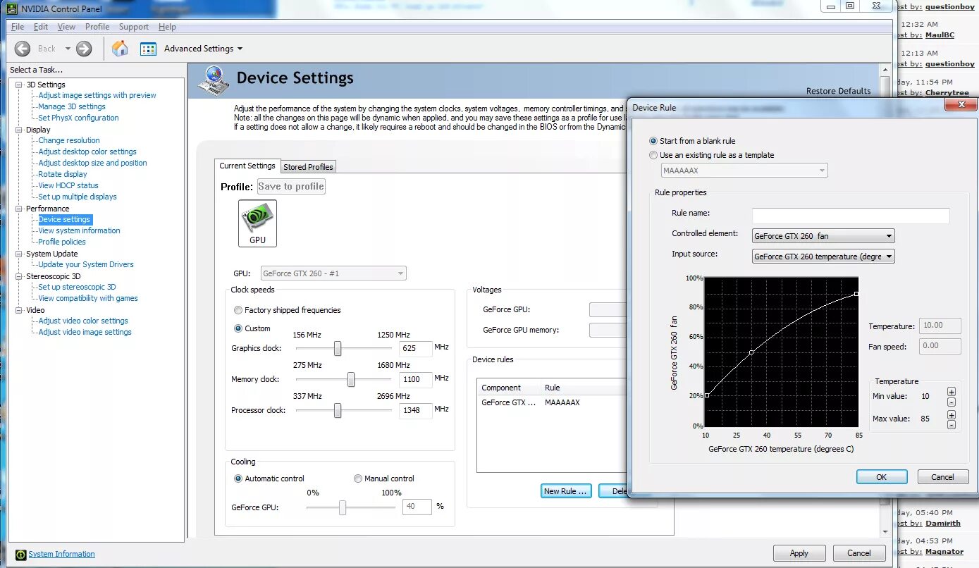Screen dimensions: 979x568
Task: Open the Profile menu
Action: pos(97,27)
